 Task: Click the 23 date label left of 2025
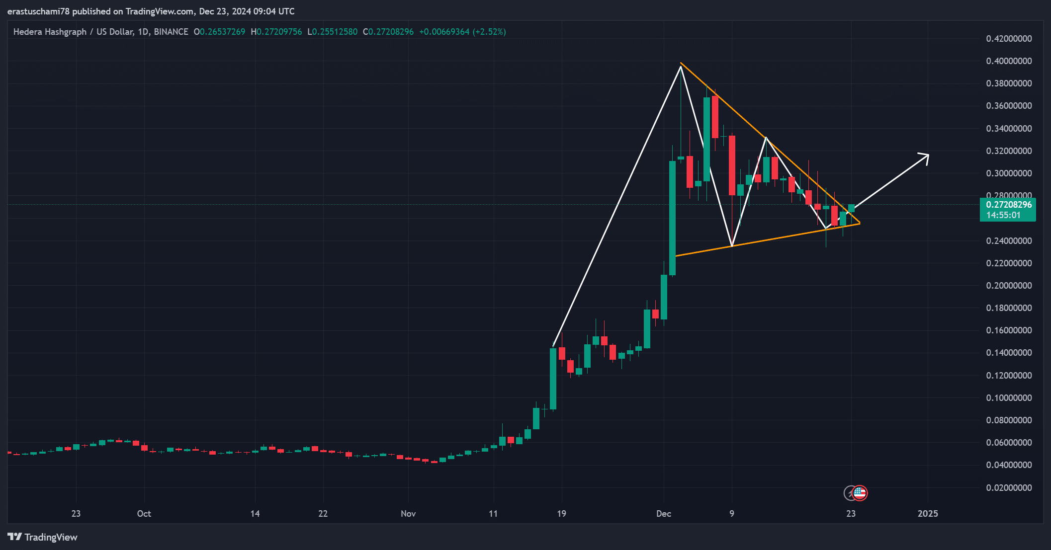(851, 514)
